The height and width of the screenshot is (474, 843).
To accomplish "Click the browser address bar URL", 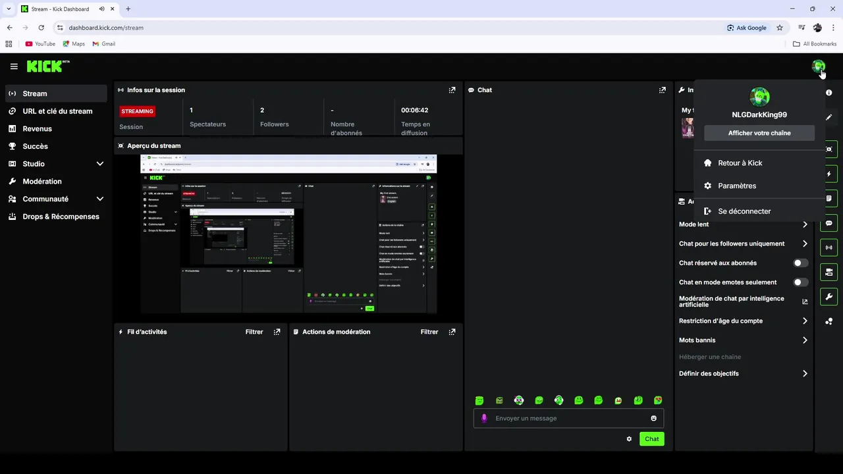I will tap(106, 28).
